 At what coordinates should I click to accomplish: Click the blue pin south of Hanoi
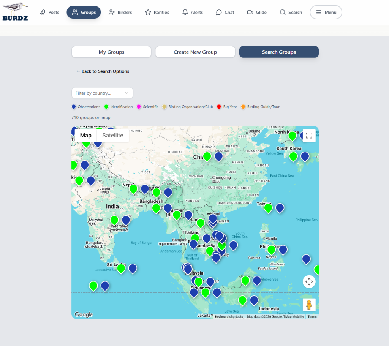[213, 219]
